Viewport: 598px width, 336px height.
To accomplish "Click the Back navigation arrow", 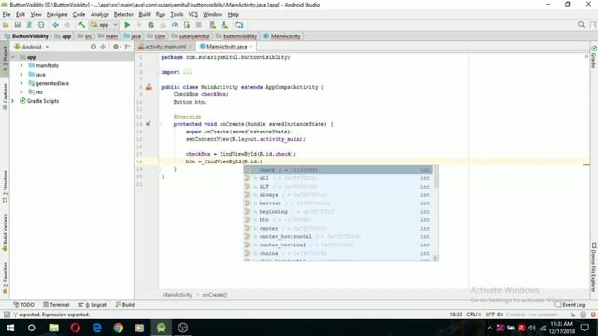I will (56, 25).
